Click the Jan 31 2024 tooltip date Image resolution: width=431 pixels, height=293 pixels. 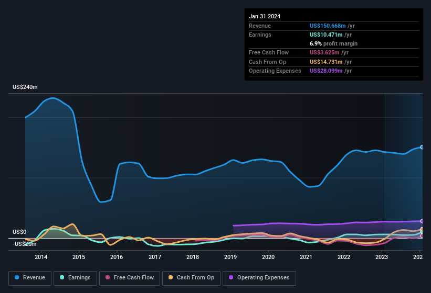pyautogui.click(x=265, y=16)
